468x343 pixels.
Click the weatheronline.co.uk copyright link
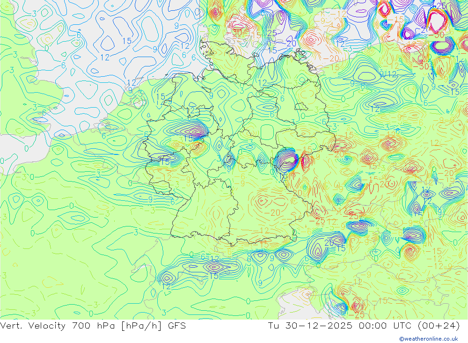pyautogui.click(x=428, y=339)
